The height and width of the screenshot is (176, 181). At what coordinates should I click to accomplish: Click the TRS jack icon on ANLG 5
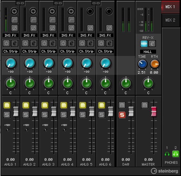pyautogui.click(x=90, y=11)
